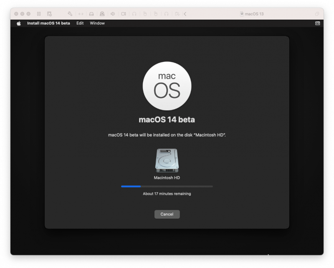
Task: Select the Macintosh HD disk icon
Action: (x=167, y=161)
